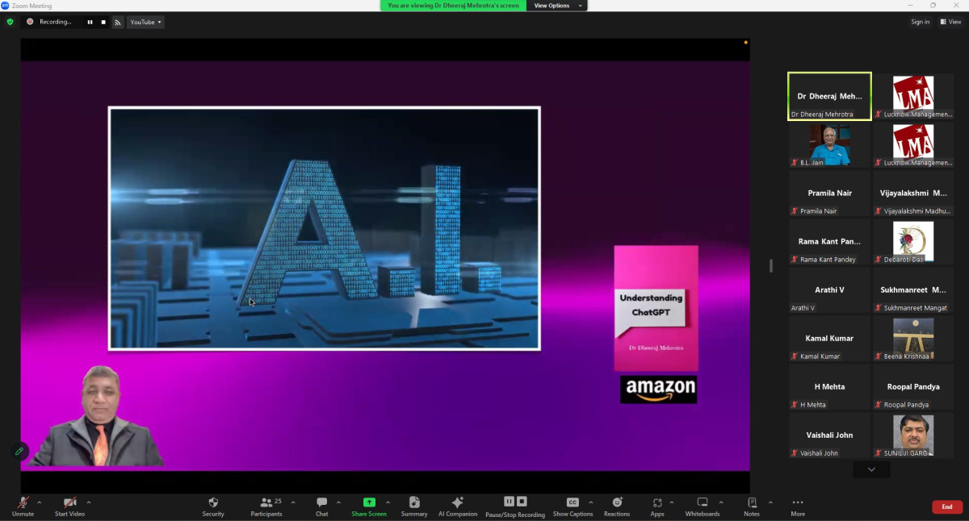Click the green annotate pencil icon
The height and width of the screenshot is (521, 969).
[x=19, y=452]
